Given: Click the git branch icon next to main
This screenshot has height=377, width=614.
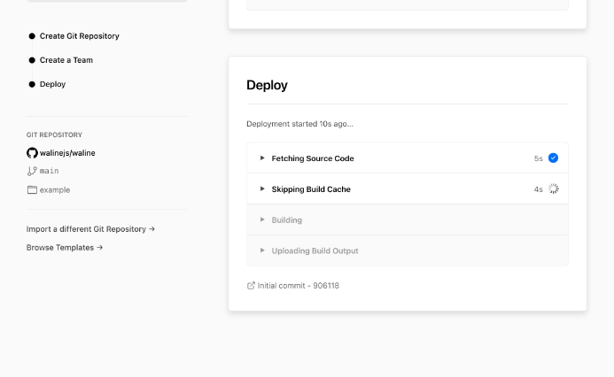Looking at the screenshot, I should 32,171.
